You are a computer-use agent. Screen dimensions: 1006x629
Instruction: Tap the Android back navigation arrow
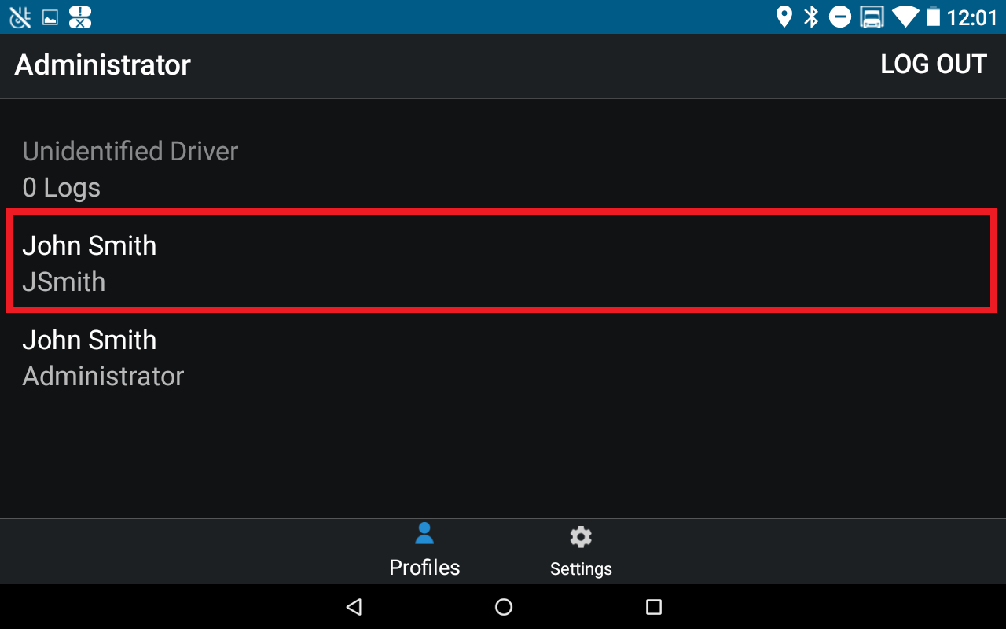click(354, 606)
